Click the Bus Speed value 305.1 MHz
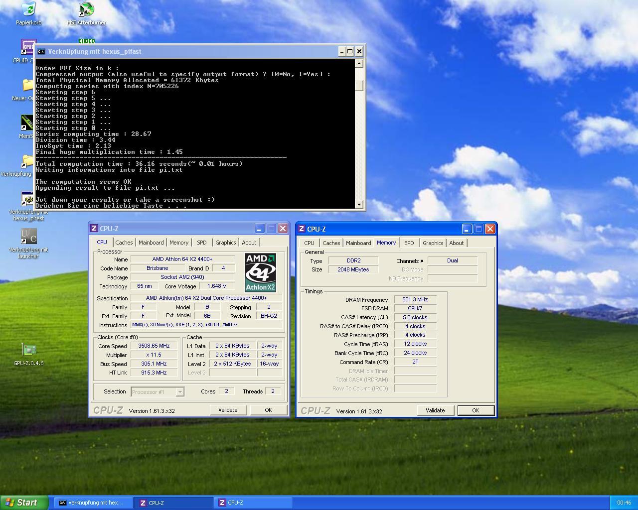Screen dimensions: 638x510 pyautogui.click(x=154, y=364)
